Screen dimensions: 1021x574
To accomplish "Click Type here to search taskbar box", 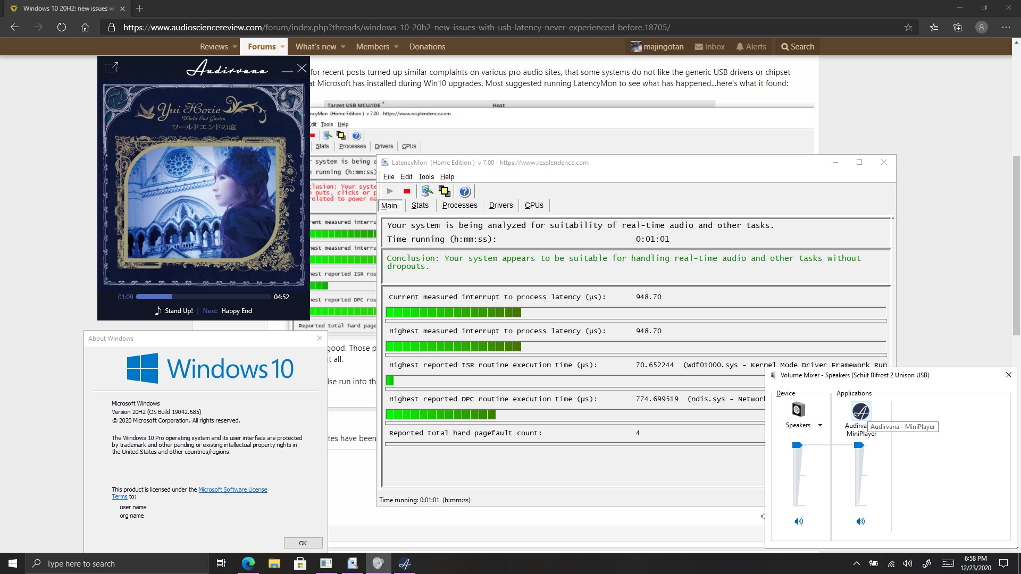I will (x=116, y=563).
